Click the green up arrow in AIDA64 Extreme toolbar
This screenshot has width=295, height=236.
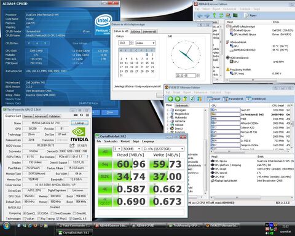[214, 15]
